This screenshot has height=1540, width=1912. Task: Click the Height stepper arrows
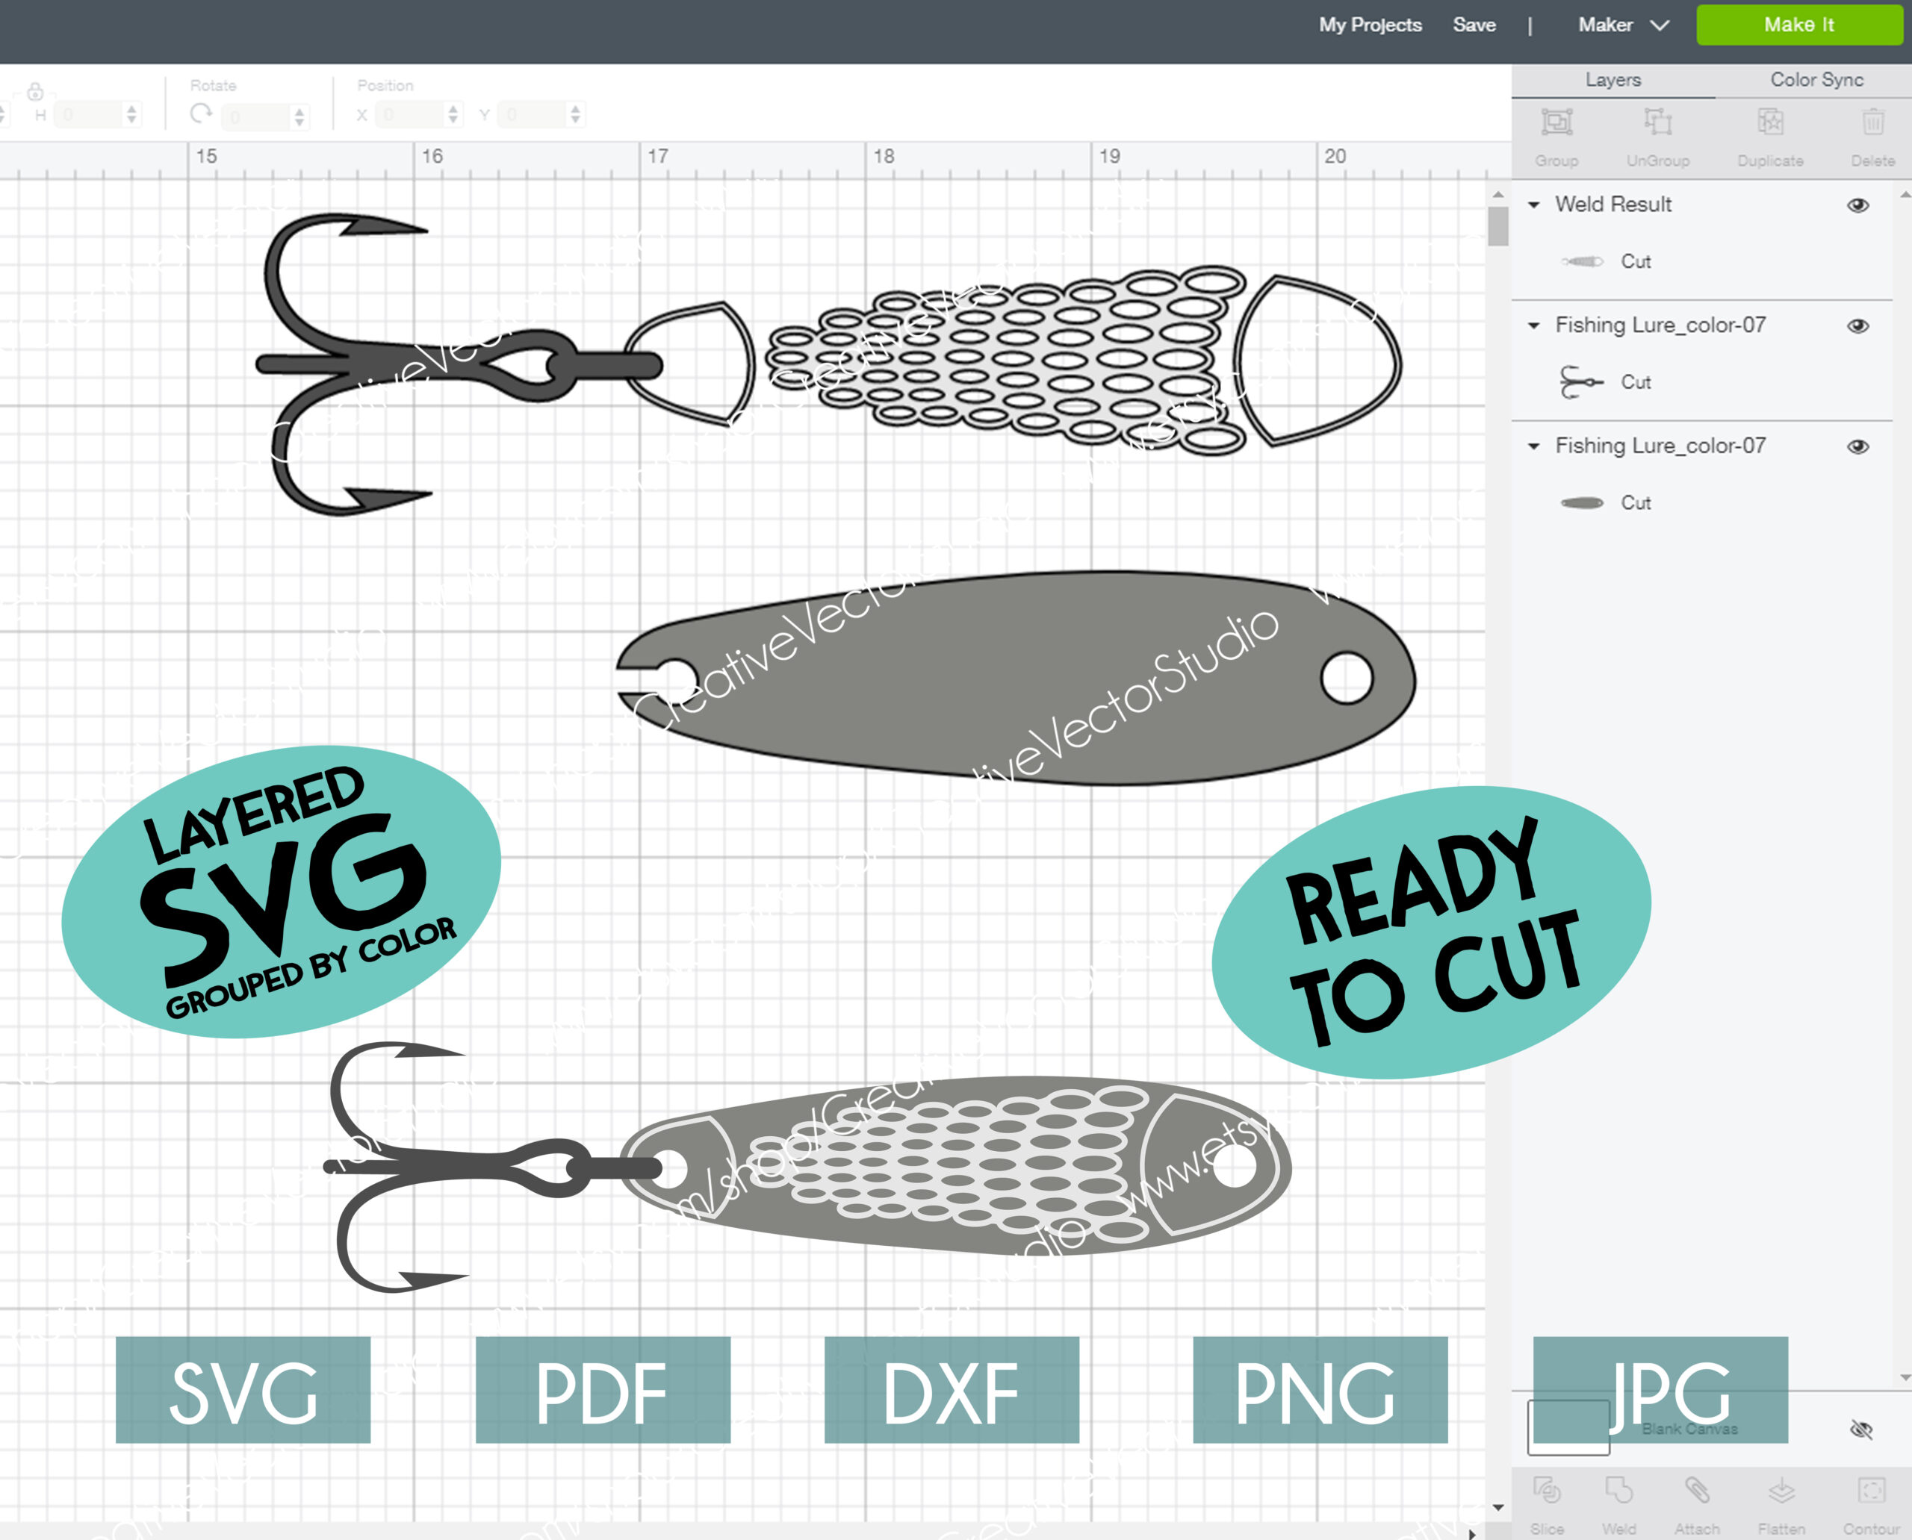click(x=131, y=114)
